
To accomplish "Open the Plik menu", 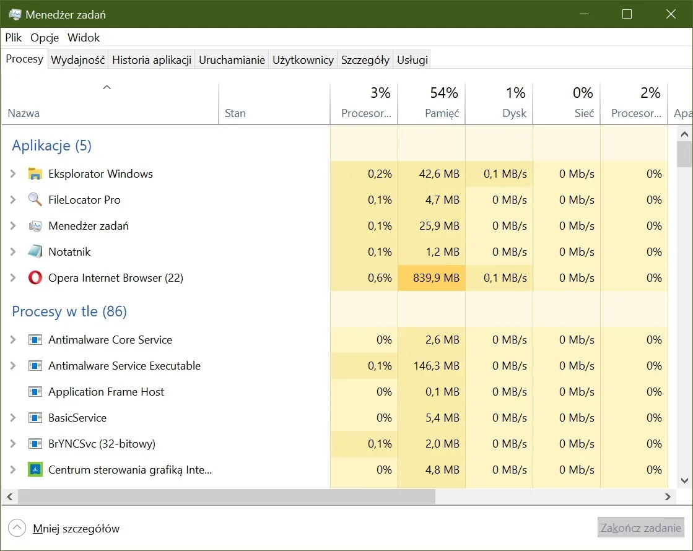I will pyautogui.click(x=13, y=37).
